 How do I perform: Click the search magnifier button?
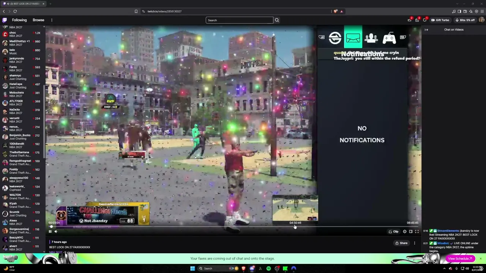coord(277,20)
